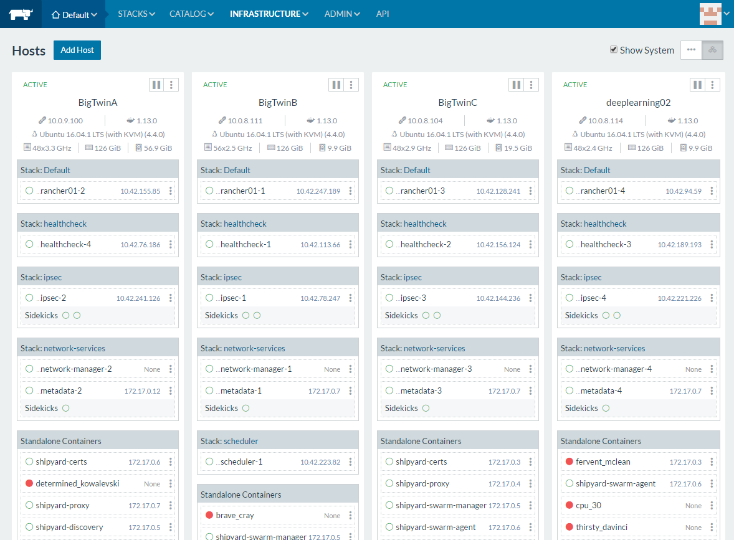
Task: Switch to the grouped stack view
Action: pos(712,50)
